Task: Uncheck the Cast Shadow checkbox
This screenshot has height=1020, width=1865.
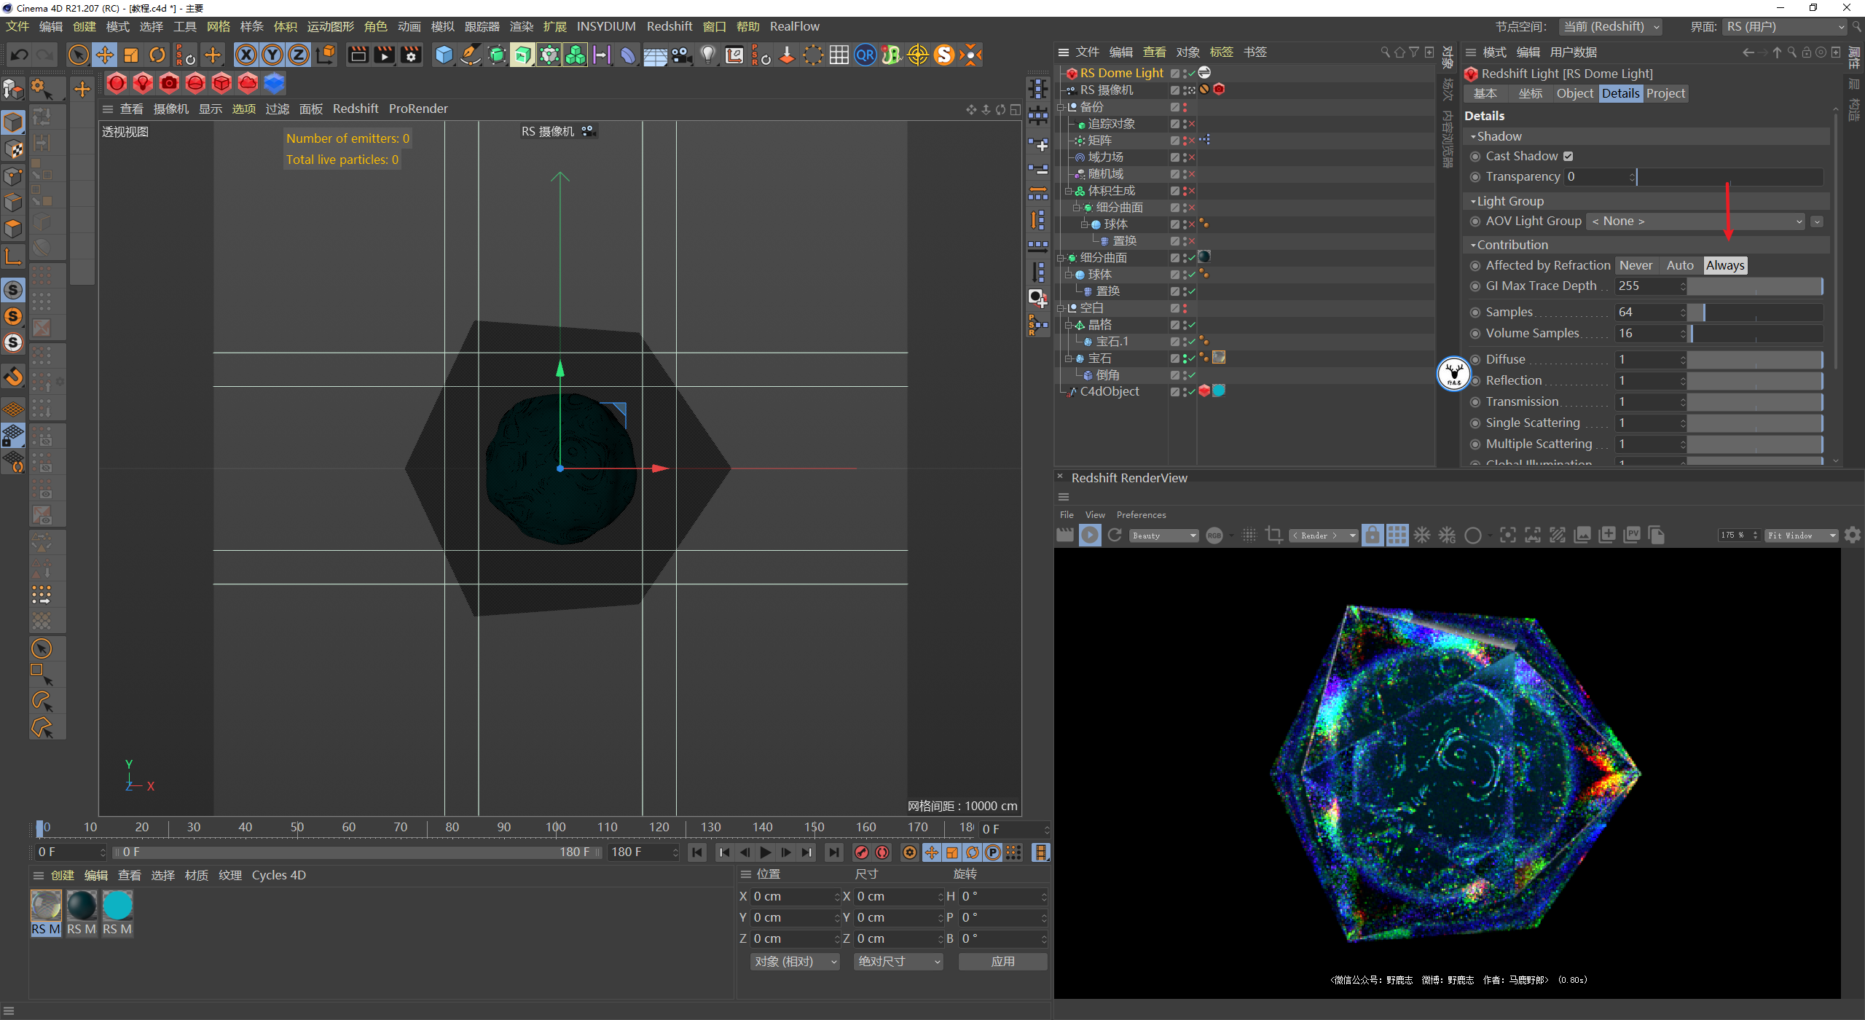Action: pyautogui.click(x=1568, y=156)
